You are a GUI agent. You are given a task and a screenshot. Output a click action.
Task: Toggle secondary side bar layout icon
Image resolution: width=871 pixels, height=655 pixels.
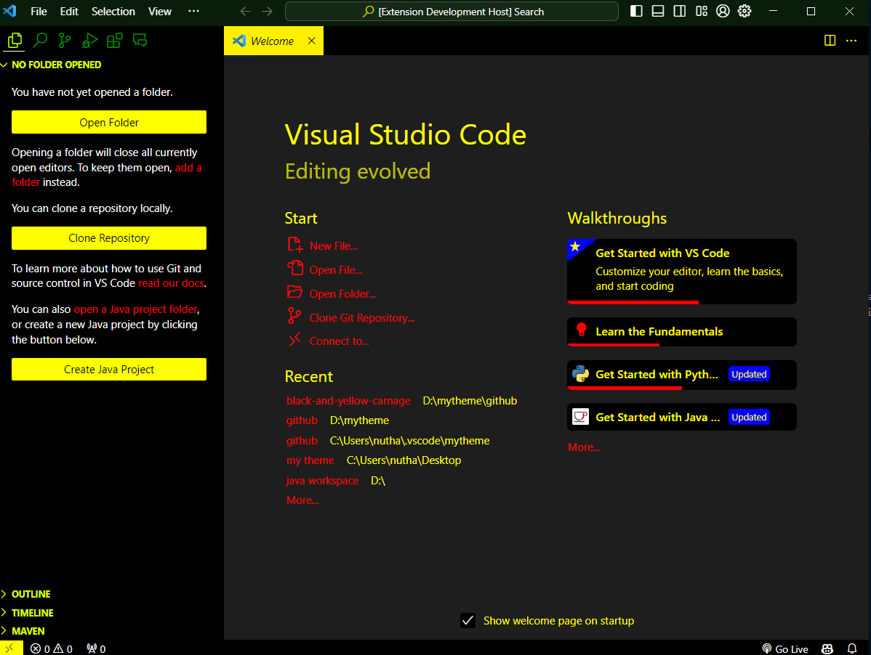point(679,11)
